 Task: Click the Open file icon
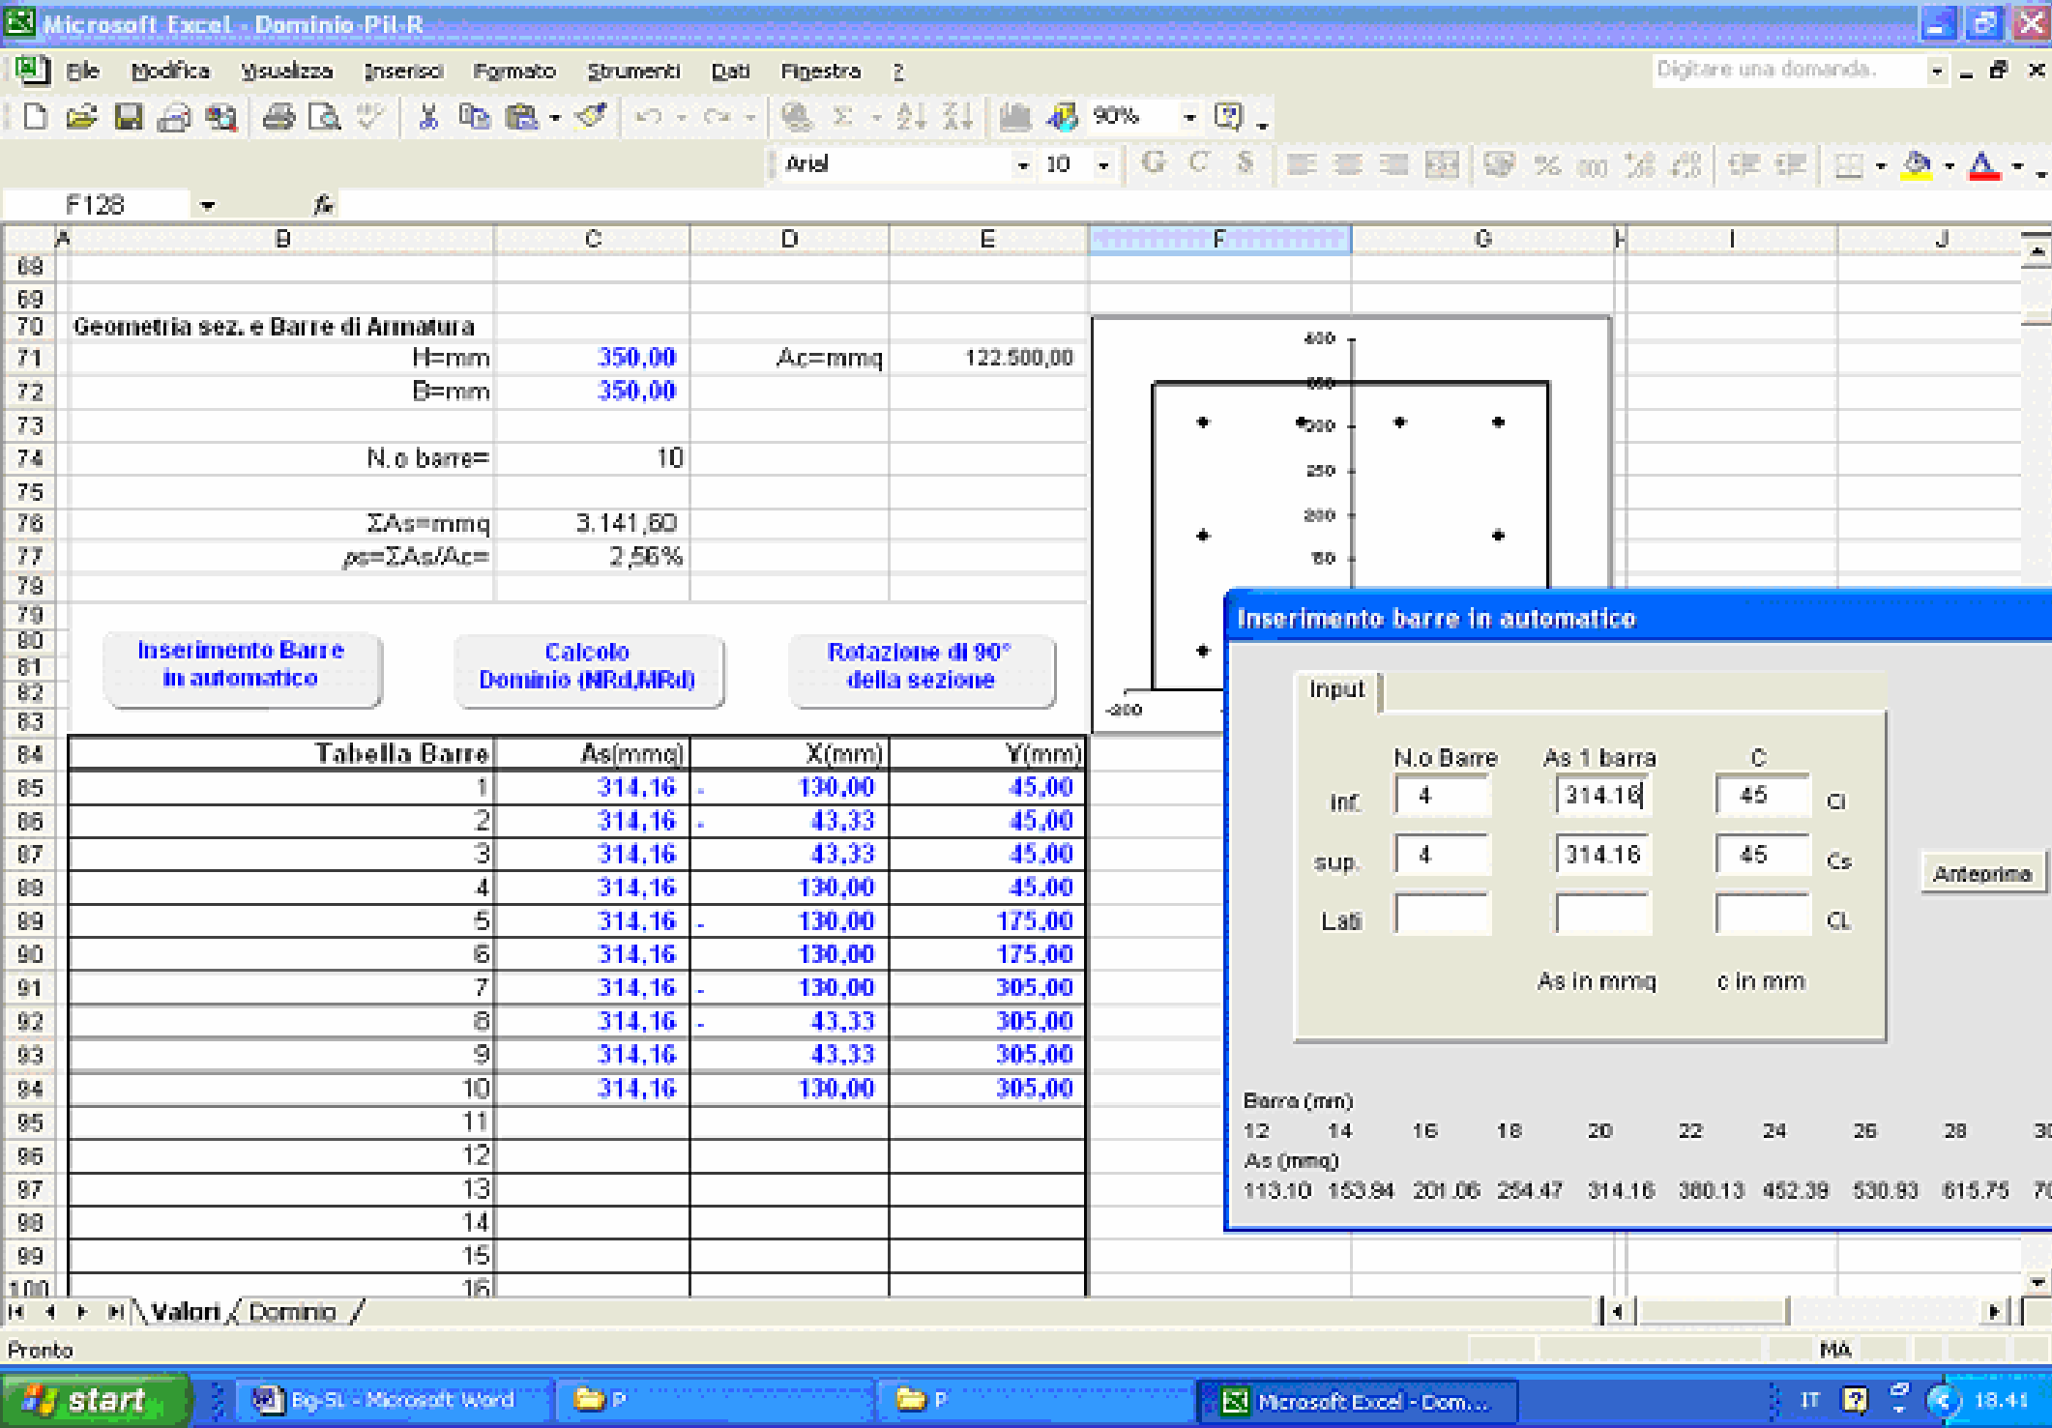(x=81, y=117)
